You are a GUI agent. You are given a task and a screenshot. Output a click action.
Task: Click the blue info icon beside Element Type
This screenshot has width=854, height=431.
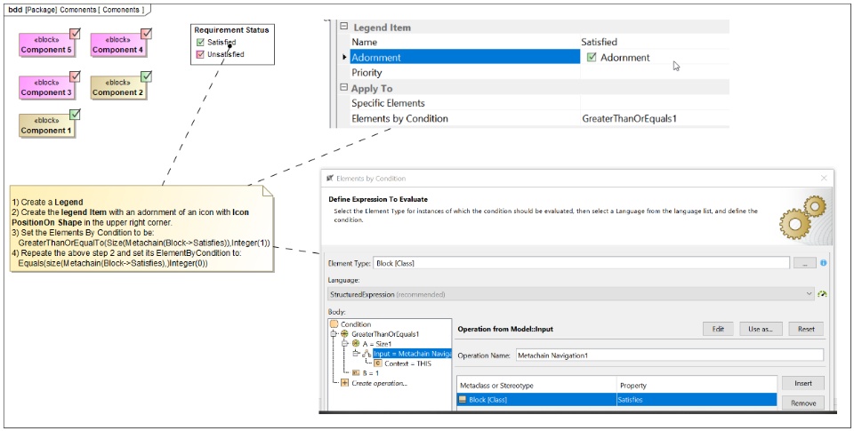tap(824, 263)
